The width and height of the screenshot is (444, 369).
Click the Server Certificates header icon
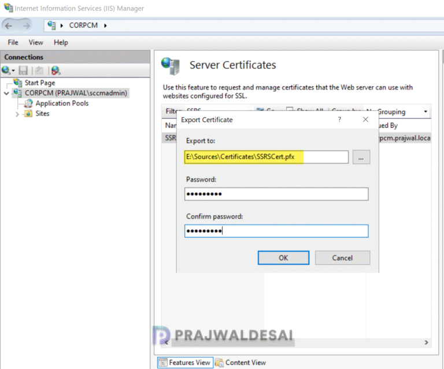[171, 66]
